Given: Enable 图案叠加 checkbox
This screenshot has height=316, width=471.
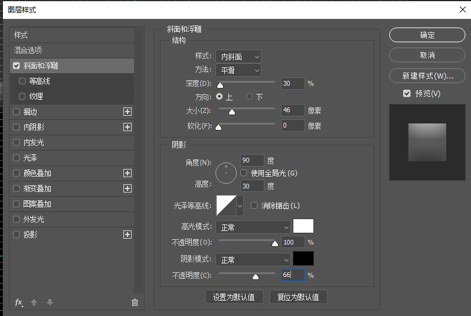Looking at the screenshot, I should (x=16, y=204).
